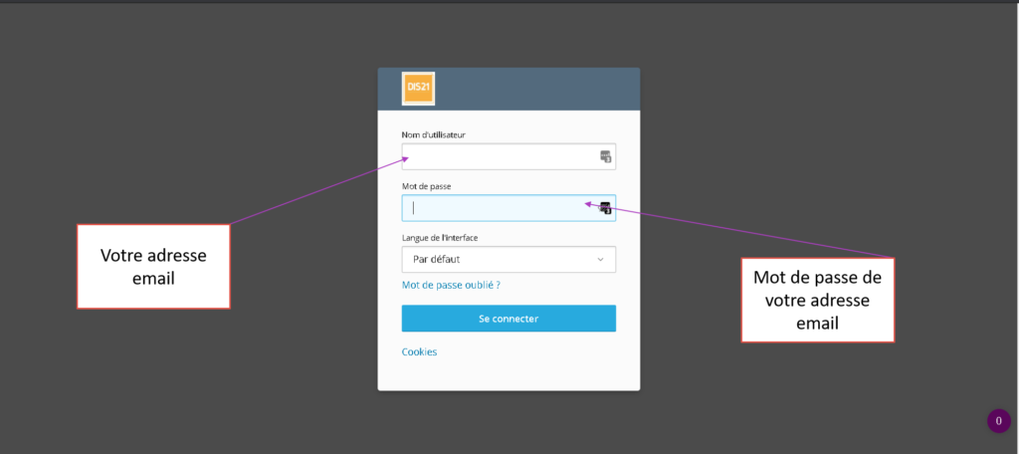Click the chevron arrow beside Par défaut
Image resolution: width=1019 pixels, height=454 pixels.
pos(600,260)
